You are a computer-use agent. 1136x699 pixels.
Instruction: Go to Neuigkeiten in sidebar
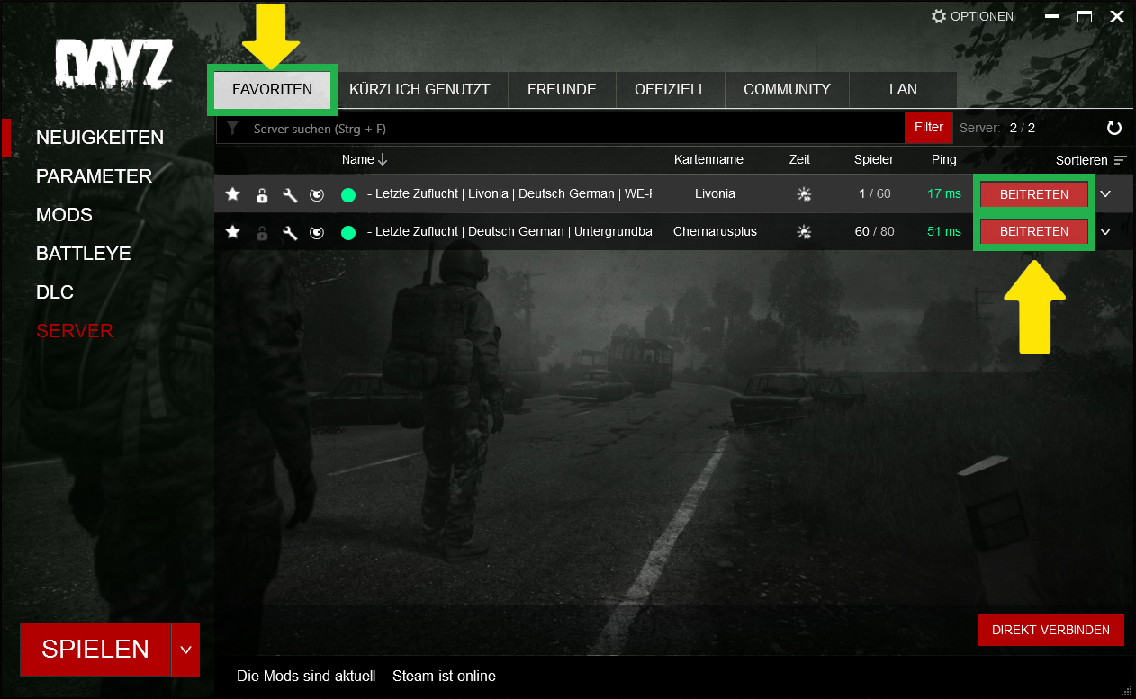(x=100, y=138)
